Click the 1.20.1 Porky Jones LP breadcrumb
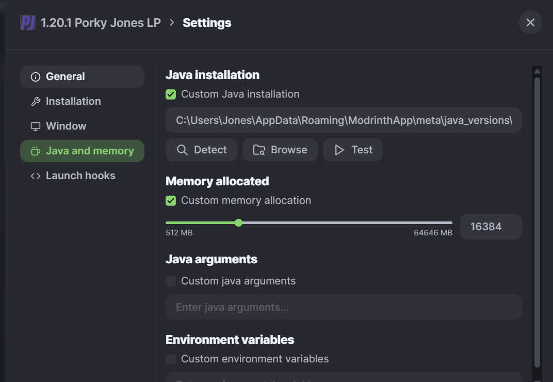This screenshot has width=553, height=382. (x=101, y=23)
